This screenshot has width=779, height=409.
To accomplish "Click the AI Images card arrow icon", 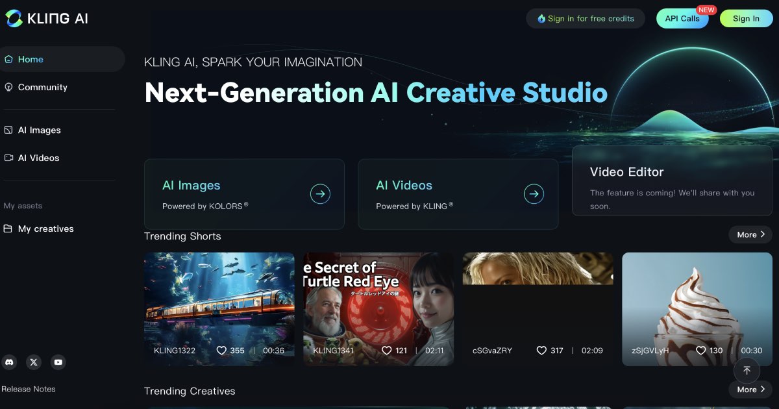I will click(x=320, y=193).
